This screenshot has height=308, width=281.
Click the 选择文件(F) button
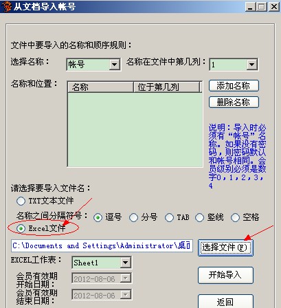[225, 247]
